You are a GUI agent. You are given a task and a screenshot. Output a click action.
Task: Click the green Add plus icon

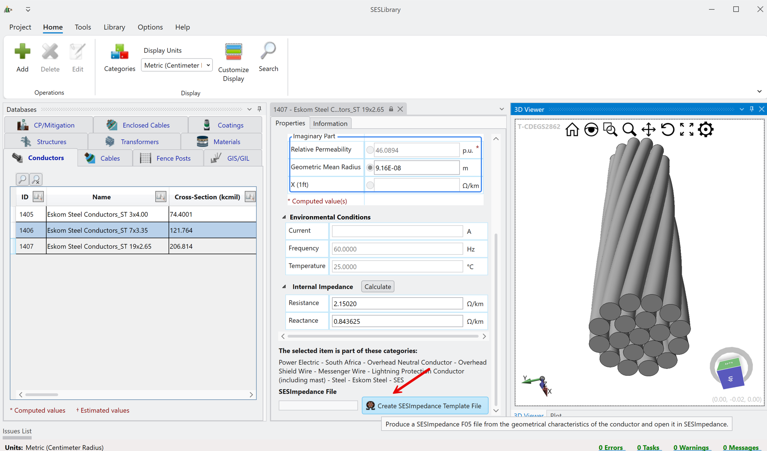(22, 51)
